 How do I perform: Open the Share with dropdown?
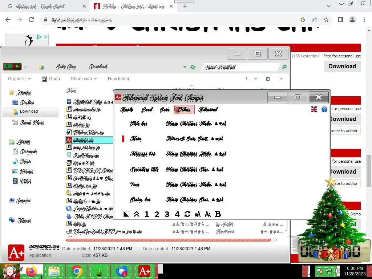point(84,79)
